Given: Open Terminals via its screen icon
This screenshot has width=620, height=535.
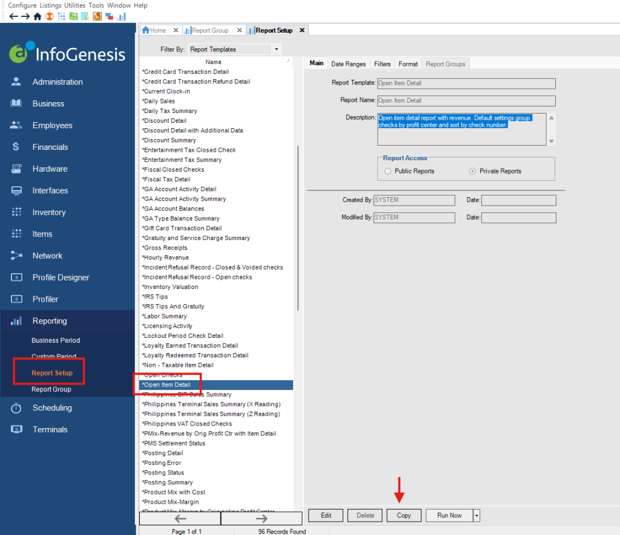Looking at the screenshot, I should pyautogui.click(x=16, y=429).
